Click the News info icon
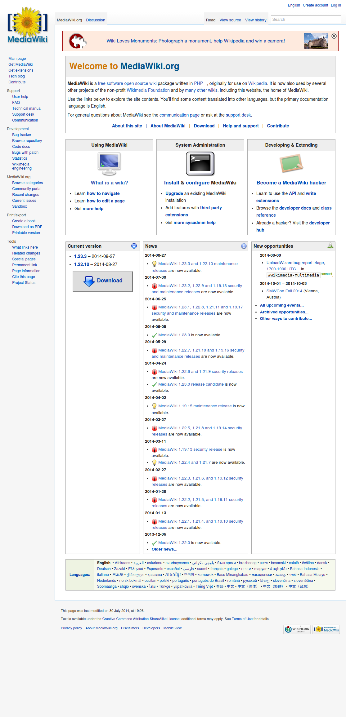This screenshot has height=717, width=346. [244, 246]
